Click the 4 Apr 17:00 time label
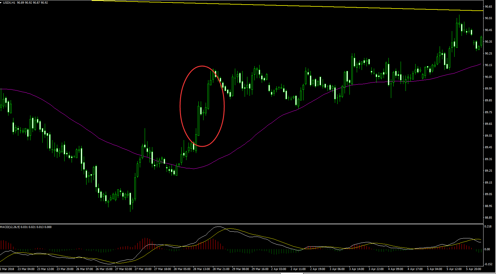The width and height of the screenshot is (496, 274). (x=415, y=269)
